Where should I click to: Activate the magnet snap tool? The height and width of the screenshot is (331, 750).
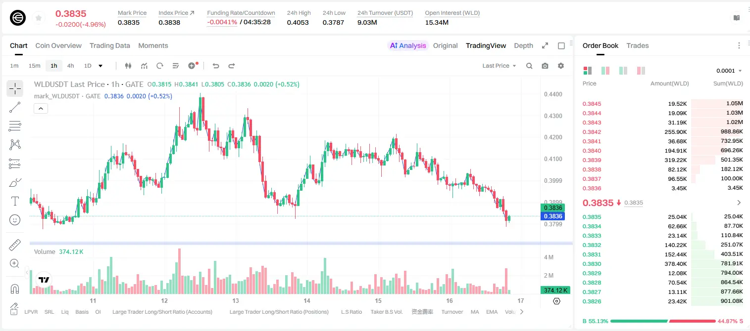tap(15, 289)
